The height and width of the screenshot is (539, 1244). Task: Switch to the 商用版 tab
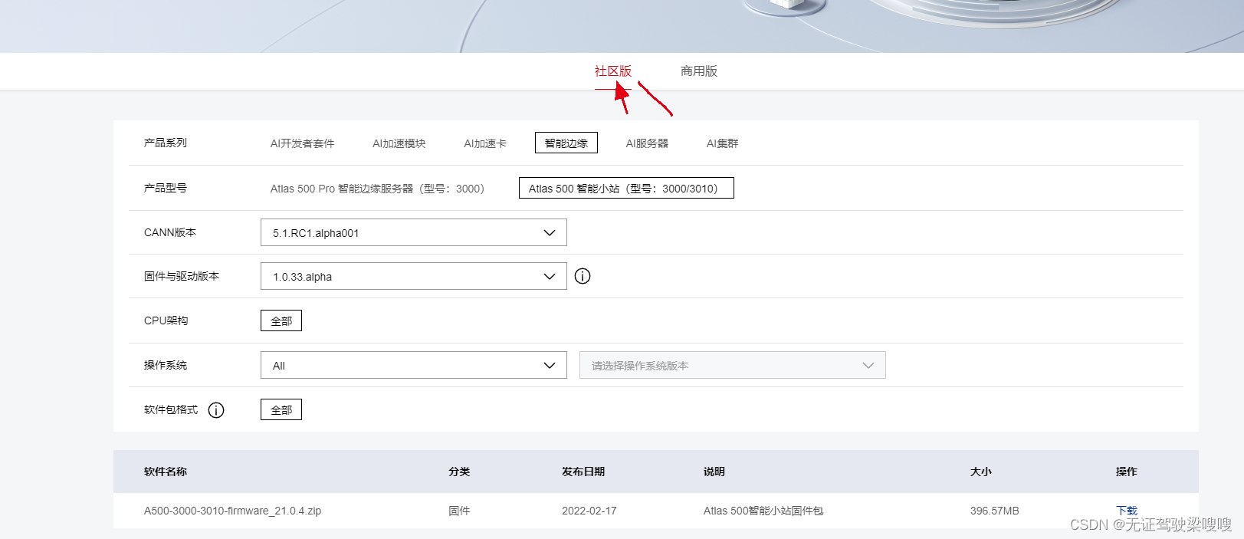pos(699,71)
